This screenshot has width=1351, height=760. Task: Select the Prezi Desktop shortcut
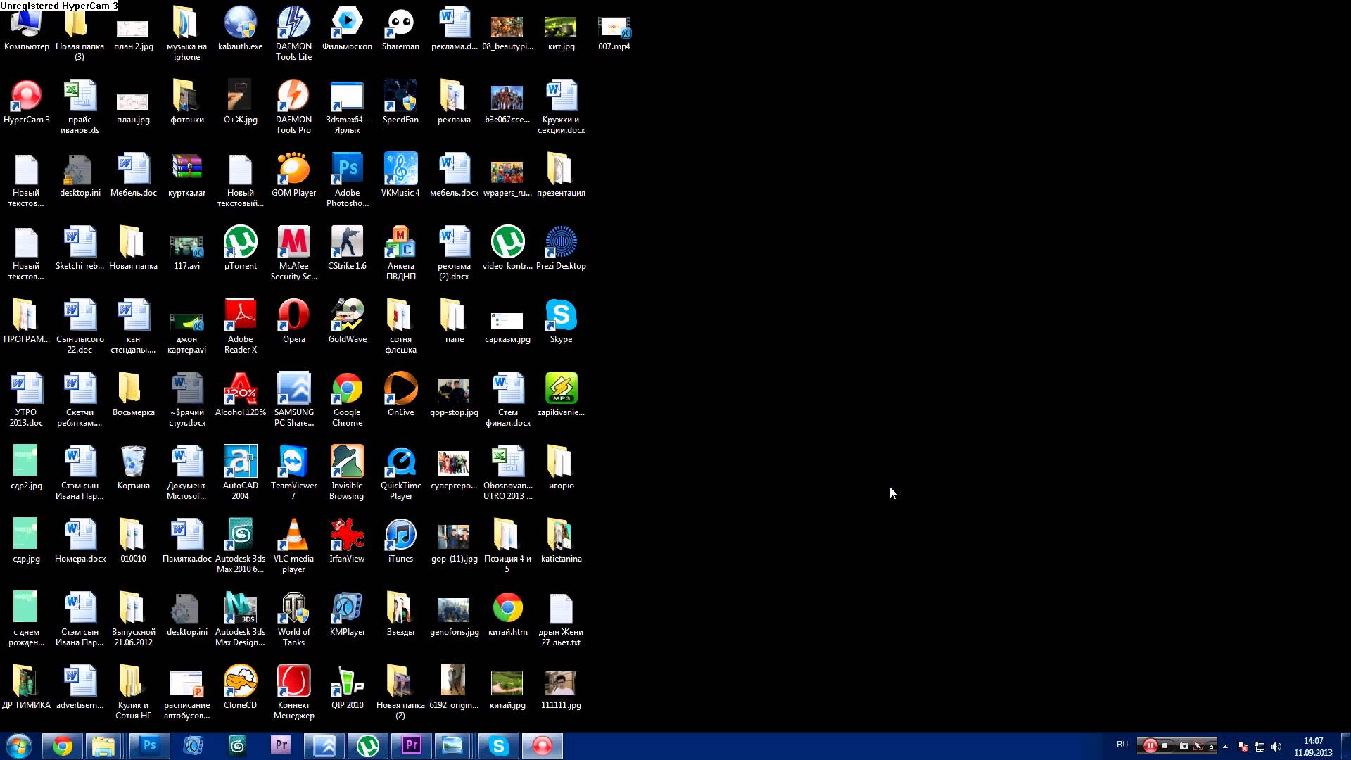(561, 248)
